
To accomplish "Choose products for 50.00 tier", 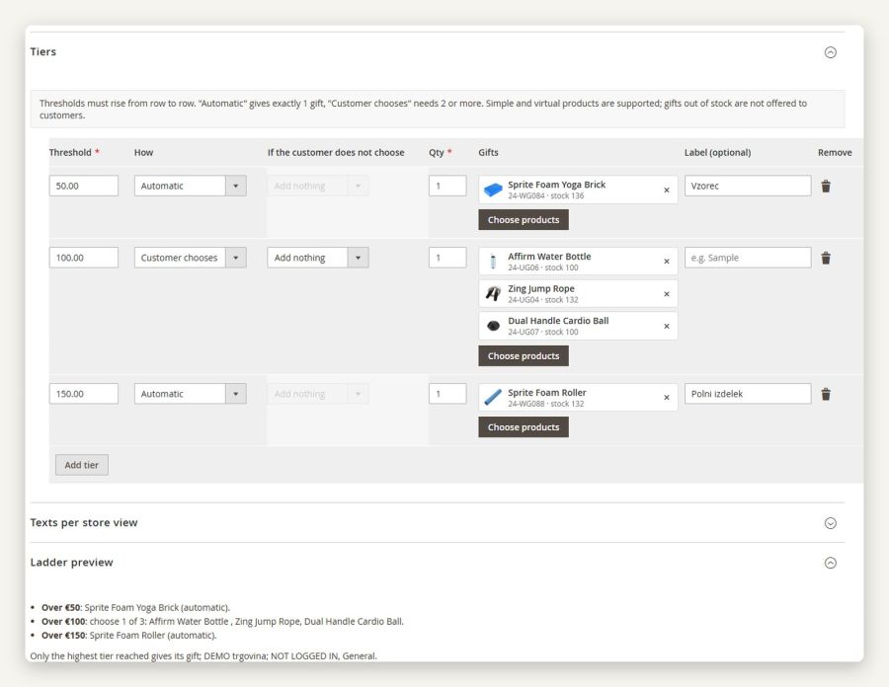I will point(524,220).
